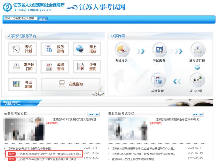Open 准考证打印 admission ticket printing

22,67
